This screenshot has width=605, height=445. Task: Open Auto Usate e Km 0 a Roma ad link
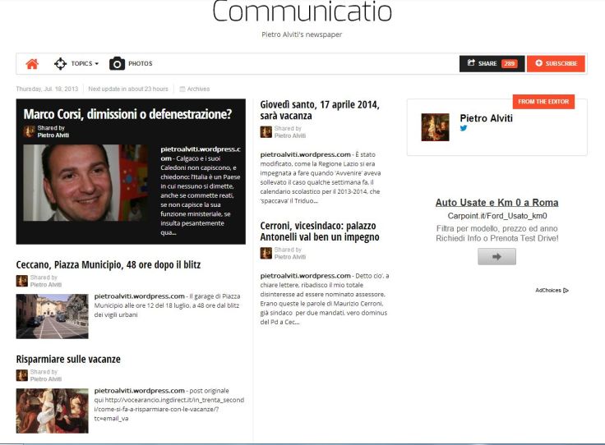click(x=496, y=203)
